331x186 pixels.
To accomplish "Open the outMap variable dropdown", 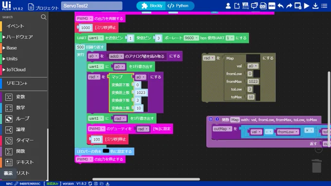I will [x=222, y=129].
